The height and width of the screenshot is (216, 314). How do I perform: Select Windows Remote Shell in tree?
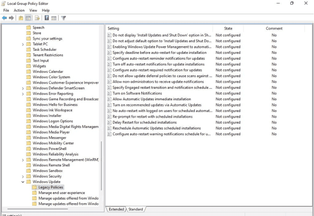pyautogui.click(x=51, y=165)
